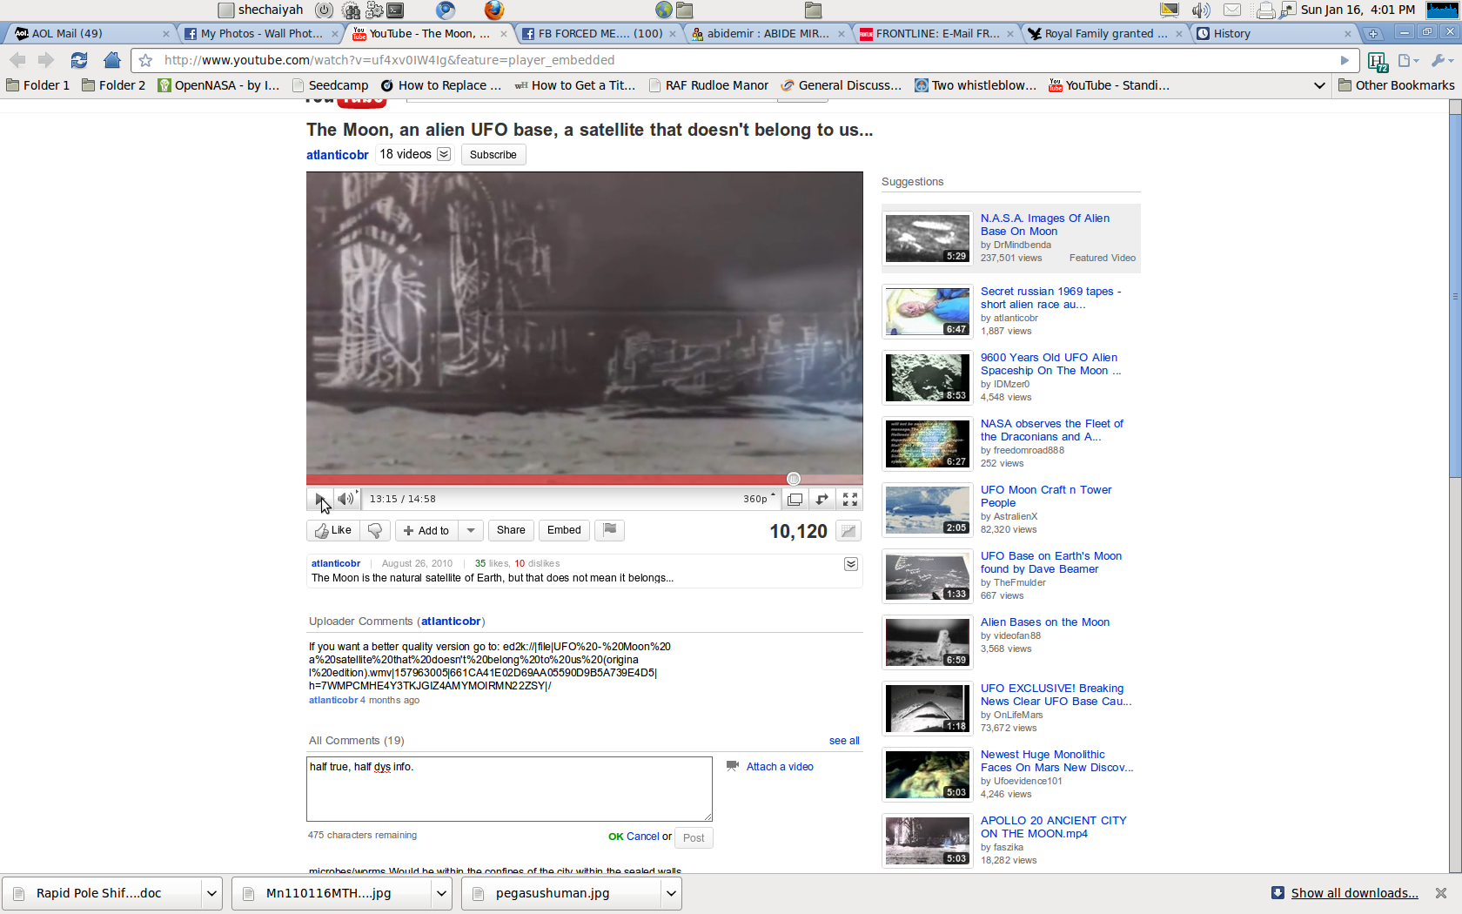This screenshot has width=1462, height=914.
Task: Switch to the AOL Mail (49) tab
Action: coord(91,33)
